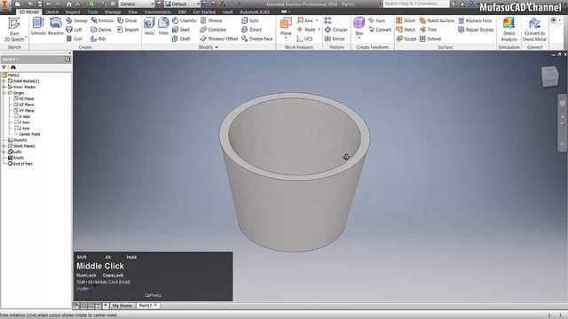Create a freeform Box
Image resolution: width=568 pixels, height=319 pixels.
click(x=359, y=27)
